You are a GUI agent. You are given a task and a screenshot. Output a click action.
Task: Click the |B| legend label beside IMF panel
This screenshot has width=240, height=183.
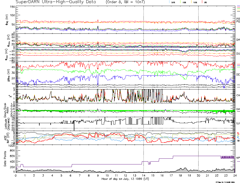(x=238, y=141)
